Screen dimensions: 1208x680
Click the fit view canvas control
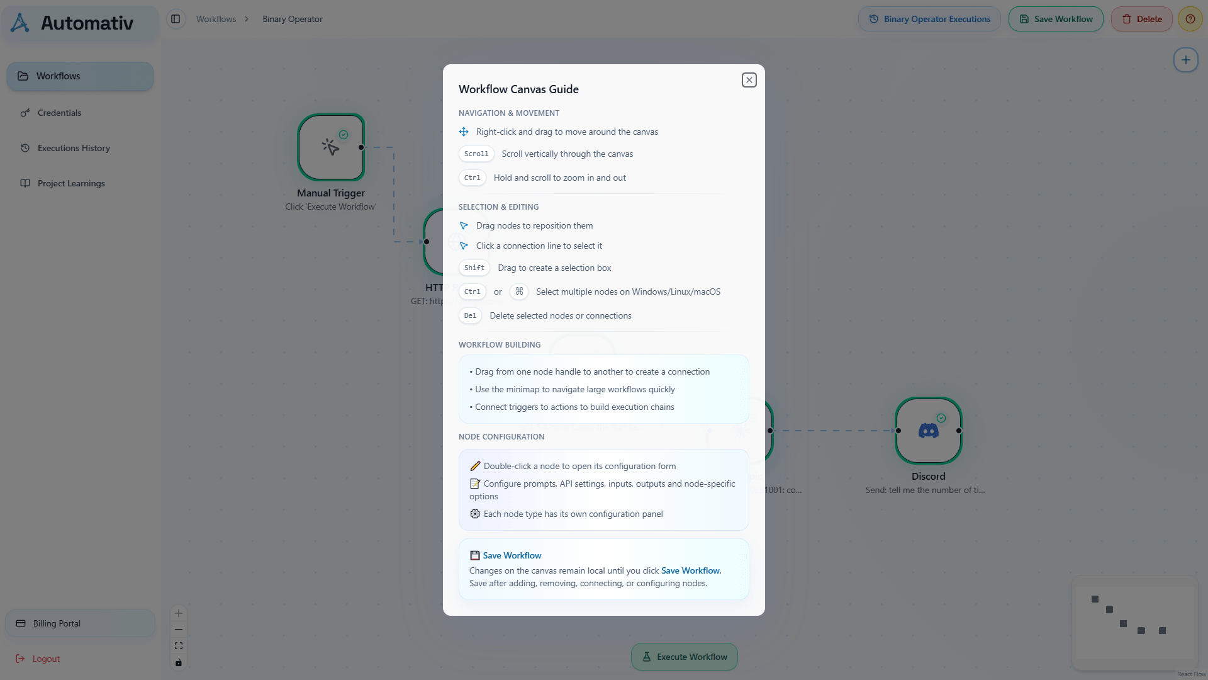179,646
